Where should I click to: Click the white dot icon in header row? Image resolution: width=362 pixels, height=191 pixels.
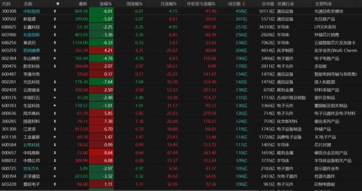coord(58,3)
